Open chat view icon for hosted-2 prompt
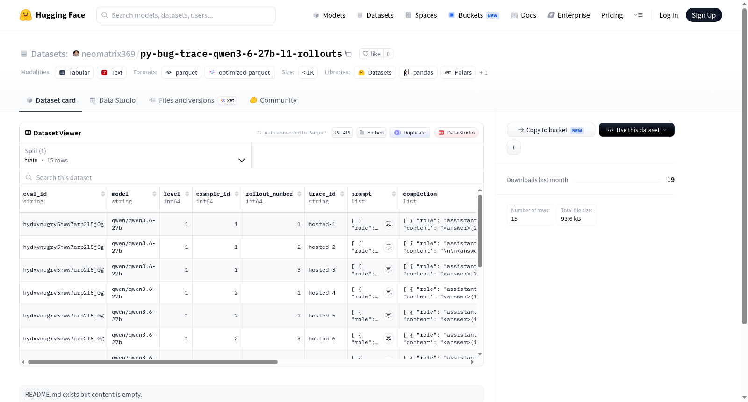 [x=388, y=247]
